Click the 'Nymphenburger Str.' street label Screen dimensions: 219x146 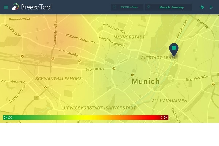tap(81, 39)
